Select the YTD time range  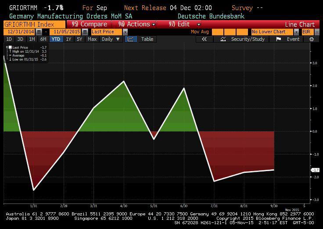click(56, 39)
